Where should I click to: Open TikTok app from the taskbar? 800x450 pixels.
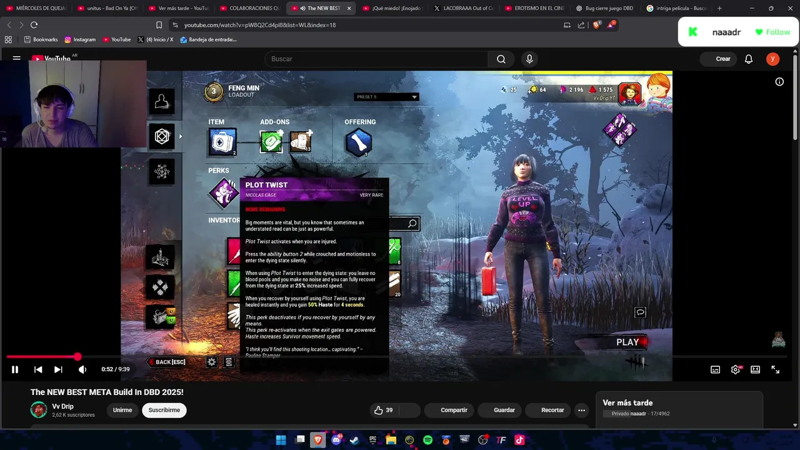coord(519,440)
